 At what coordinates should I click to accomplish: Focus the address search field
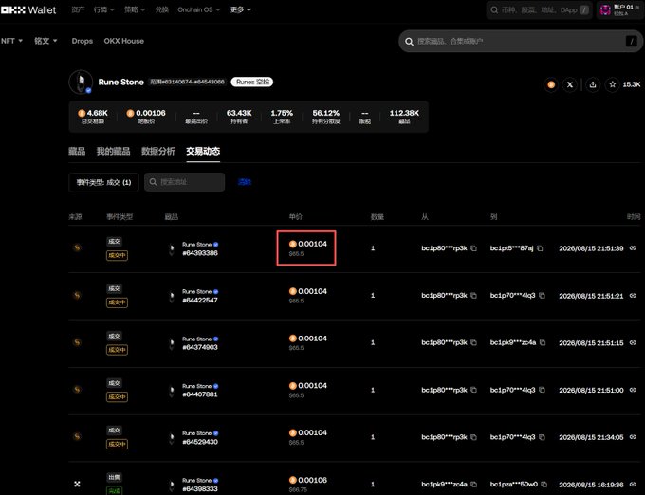[x=185, y=182]
